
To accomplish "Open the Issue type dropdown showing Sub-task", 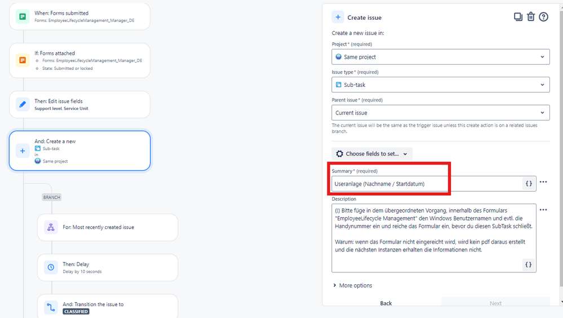I will pos(441,85).
